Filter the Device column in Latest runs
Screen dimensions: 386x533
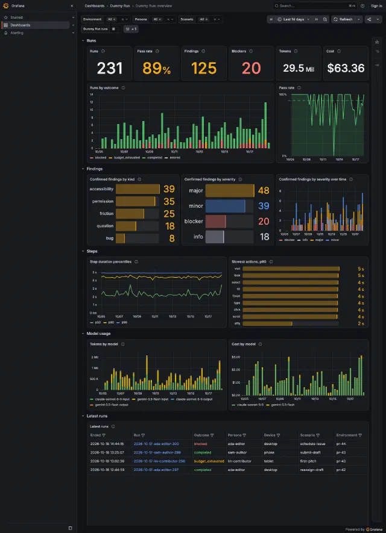(279, 435)
